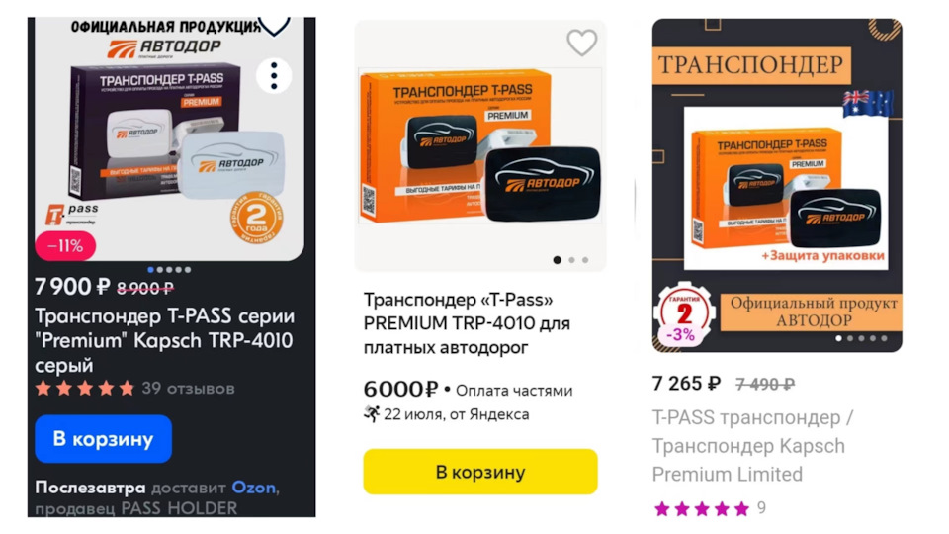
Task: Open title Транспондер T-PASS серии Premium Kapsch
Action: point(165,340)
